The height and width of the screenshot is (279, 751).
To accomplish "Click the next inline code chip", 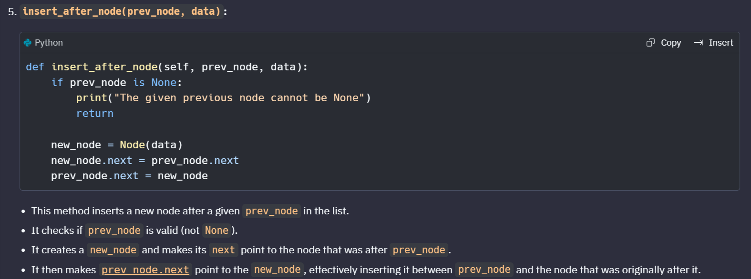I will [x=224, y=250].
